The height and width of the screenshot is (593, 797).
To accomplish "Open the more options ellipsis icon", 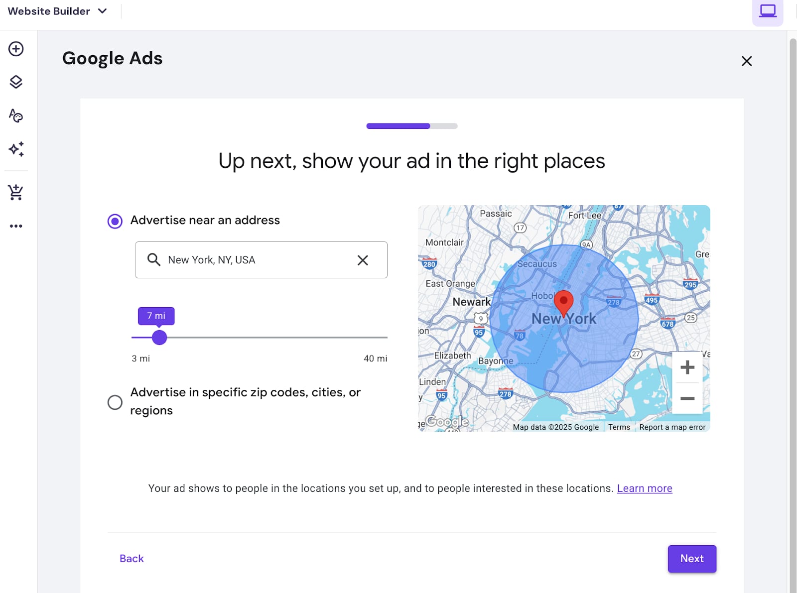I will tap(16, 226).
